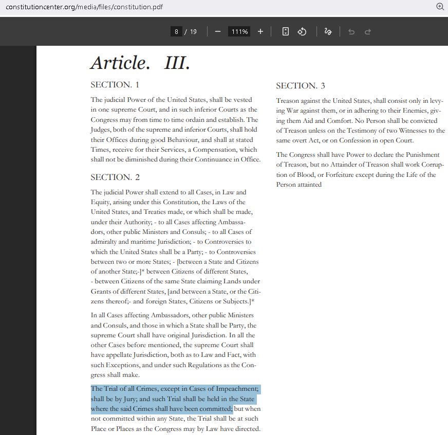Click the paragraph starting In all Cases affecting Ambassadors
Viewport: 448px width, 435px height.
(x=174, y=345)
